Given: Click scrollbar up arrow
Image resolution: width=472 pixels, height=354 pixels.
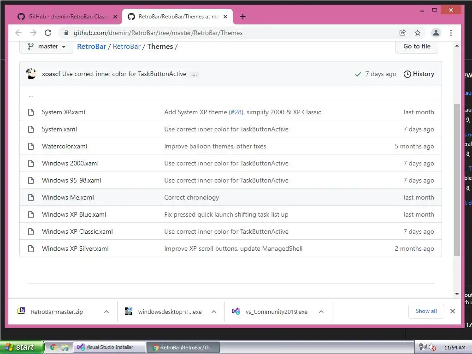Looking at the screenshot, I should click(x=457, y=46).
